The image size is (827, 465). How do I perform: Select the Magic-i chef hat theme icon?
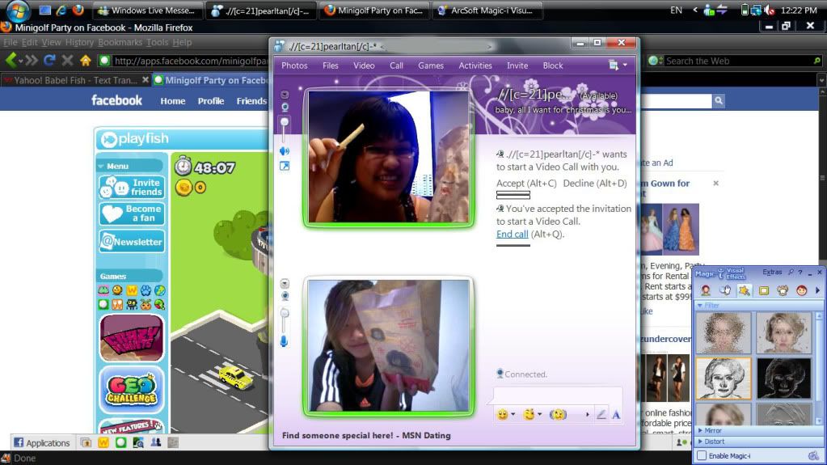(x=783, y=290)
